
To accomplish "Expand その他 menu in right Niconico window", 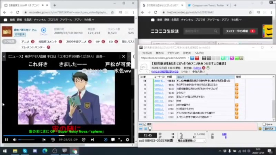I will click(x=236, y=20).
